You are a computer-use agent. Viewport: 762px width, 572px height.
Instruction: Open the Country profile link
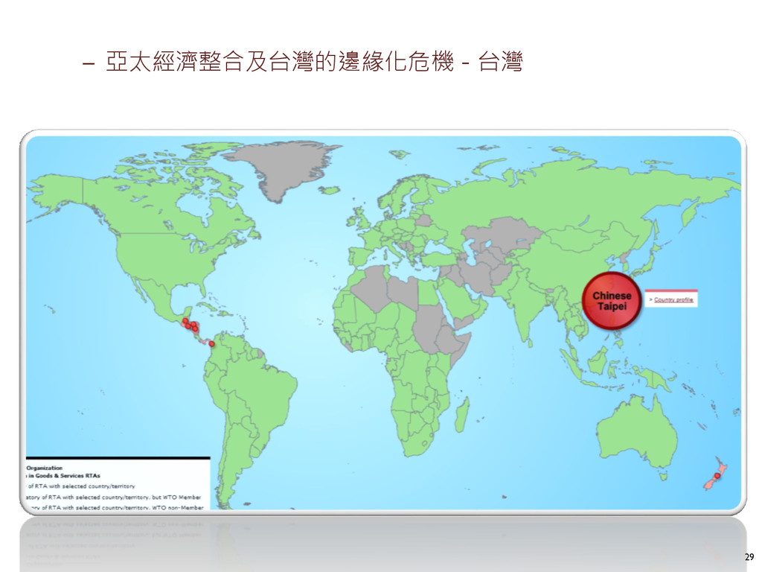[x=673, y=299]
